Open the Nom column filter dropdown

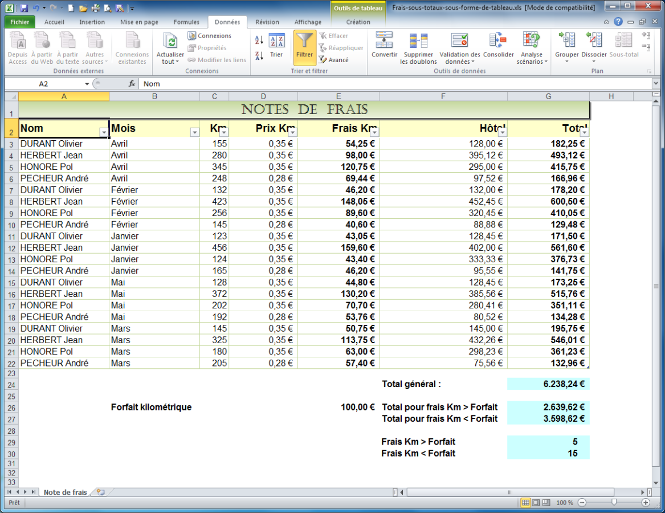pyautogui.click(x=104, y=132)
